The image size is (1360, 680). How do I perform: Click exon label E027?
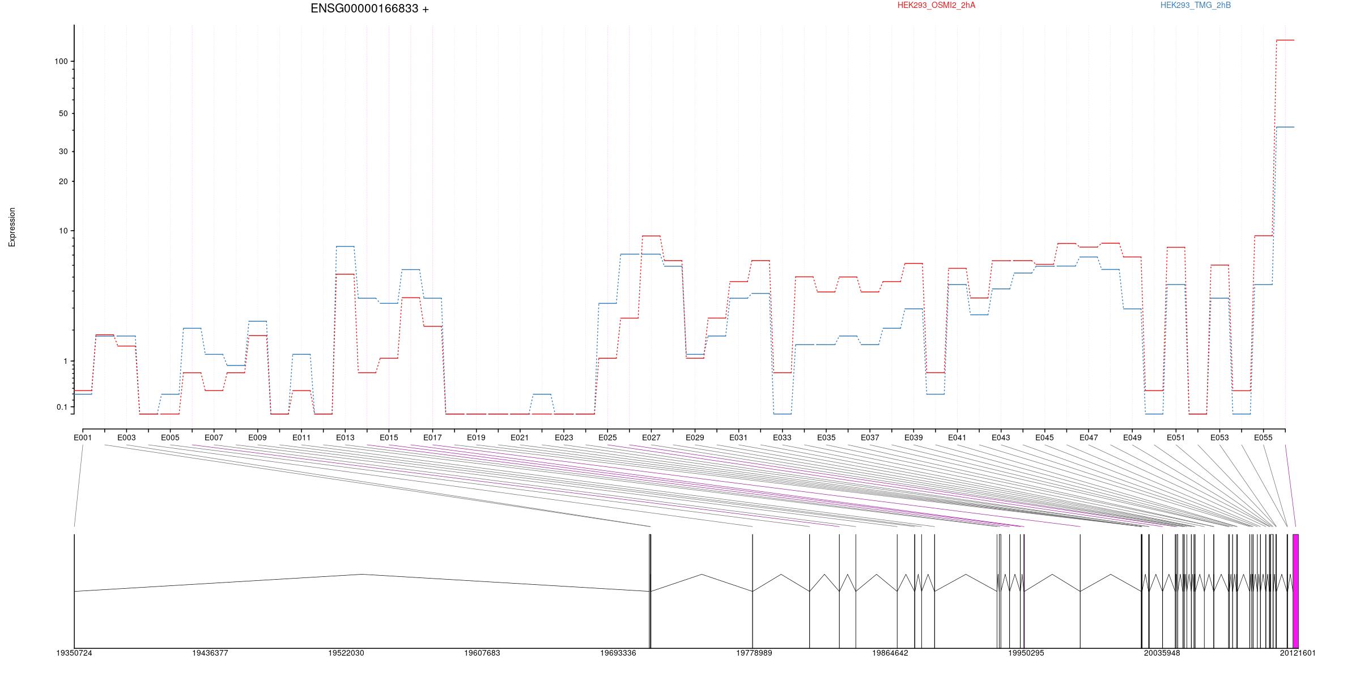click(651, 437)
